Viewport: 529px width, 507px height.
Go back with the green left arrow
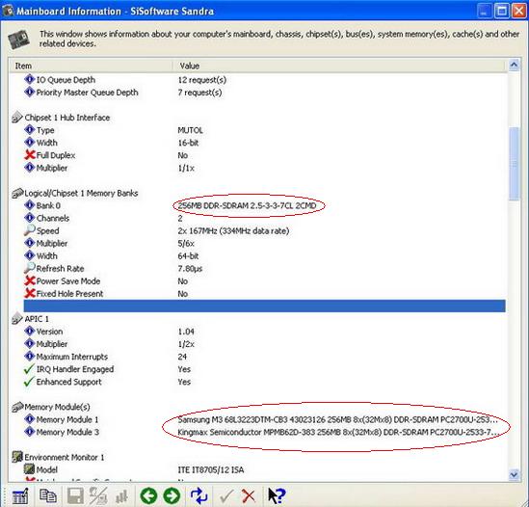pyautogui.click(x=148, y=496)
